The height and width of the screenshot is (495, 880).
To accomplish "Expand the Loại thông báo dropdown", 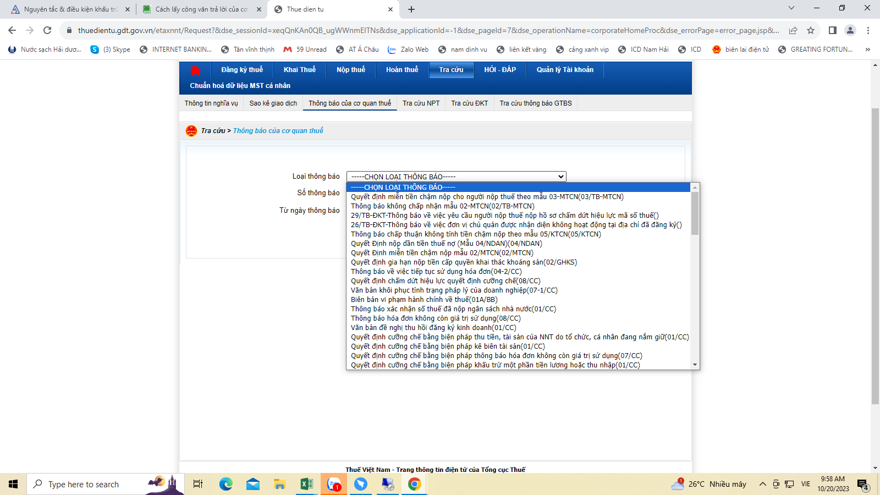I will [x=456, y=177].
